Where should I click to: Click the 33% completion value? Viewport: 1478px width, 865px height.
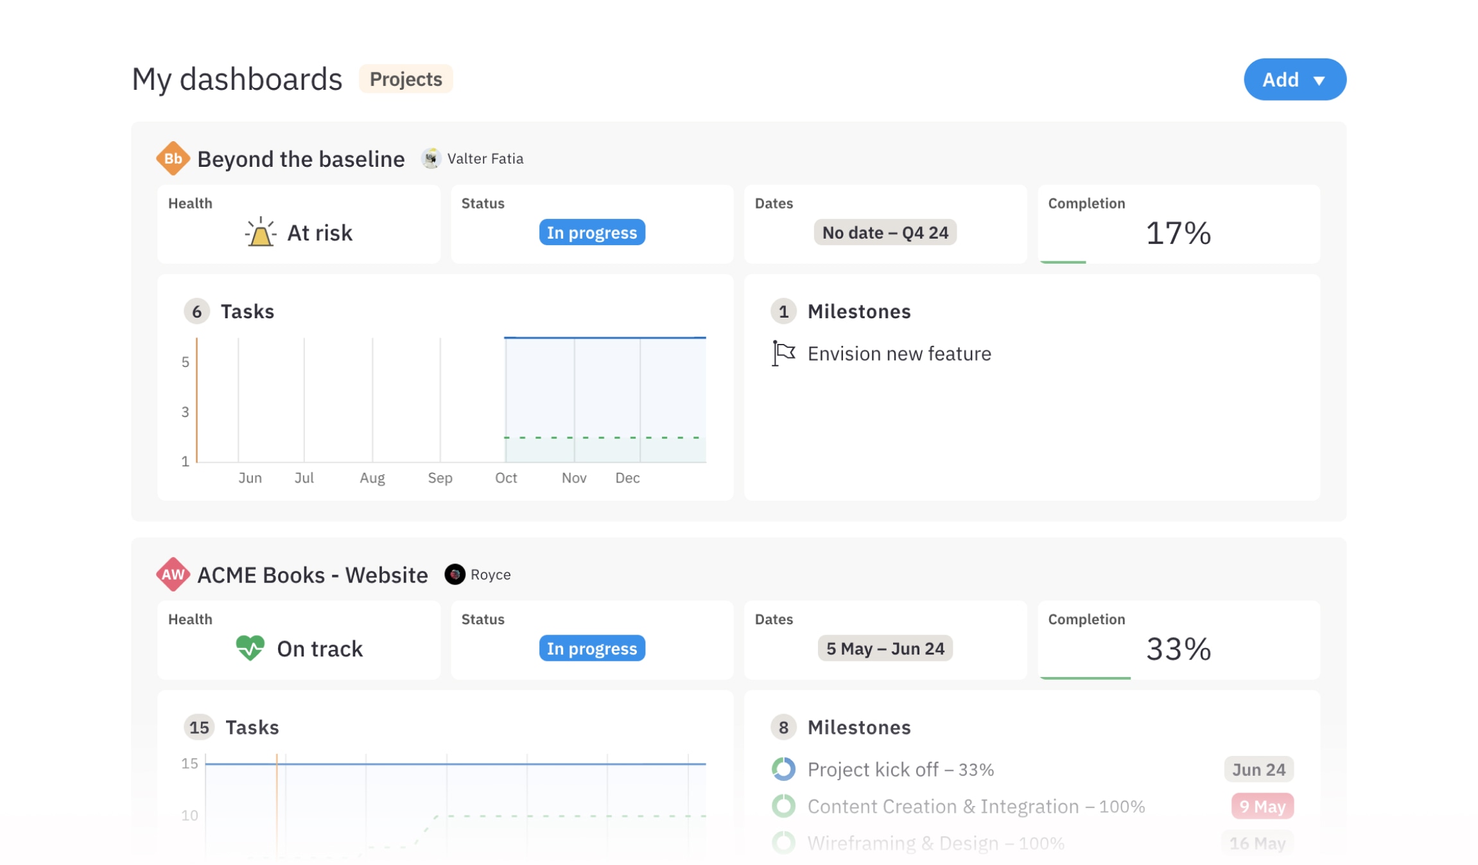point(1179,649)
